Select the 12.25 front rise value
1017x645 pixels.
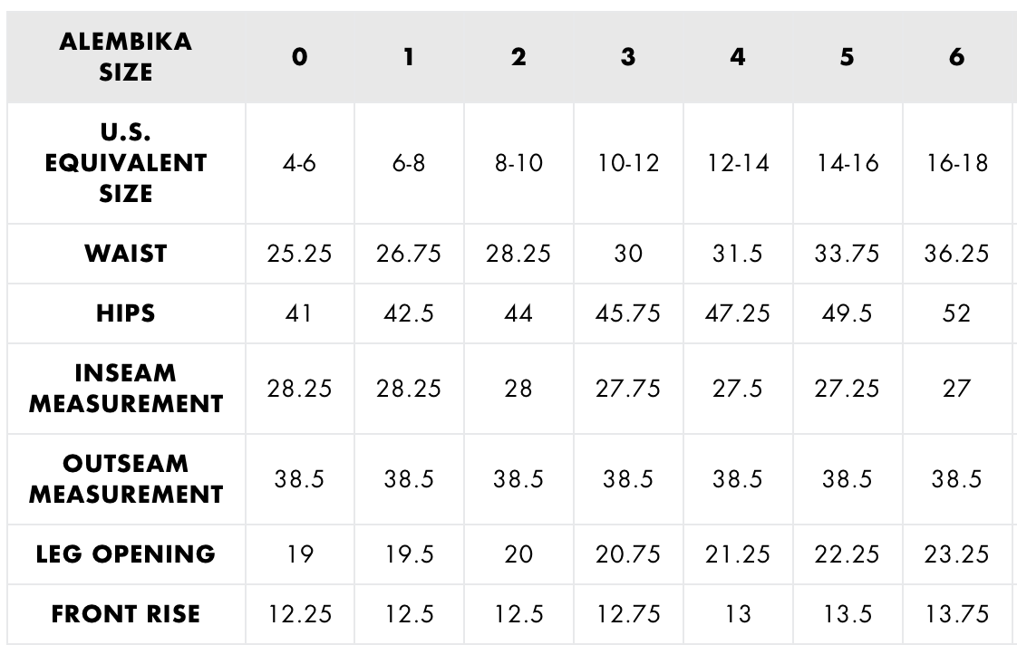(299, 614)
